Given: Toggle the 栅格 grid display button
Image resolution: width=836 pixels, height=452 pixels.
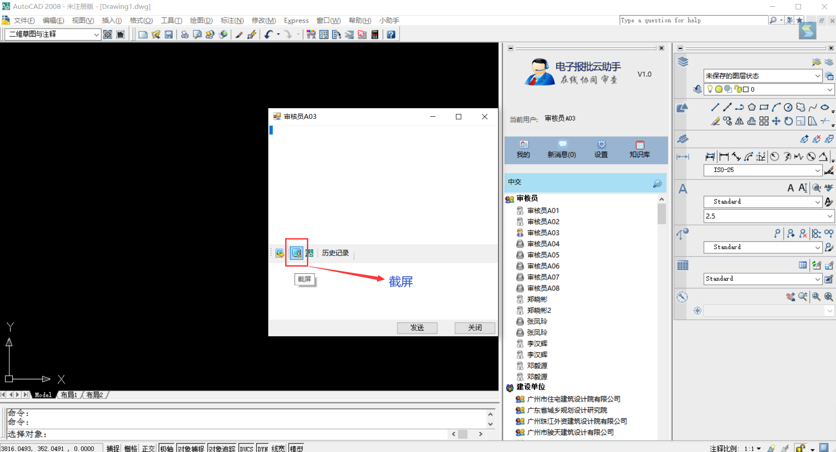Looking at the screenshot, I should (x=130, y=448).
